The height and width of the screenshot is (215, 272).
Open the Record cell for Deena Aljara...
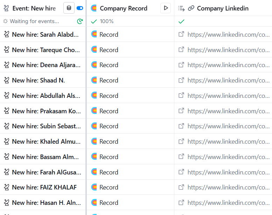[x=131, y=65]
